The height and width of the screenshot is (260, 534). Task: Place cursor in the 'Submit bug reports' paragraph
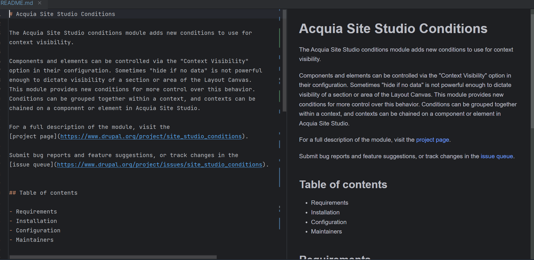point(114,155)
